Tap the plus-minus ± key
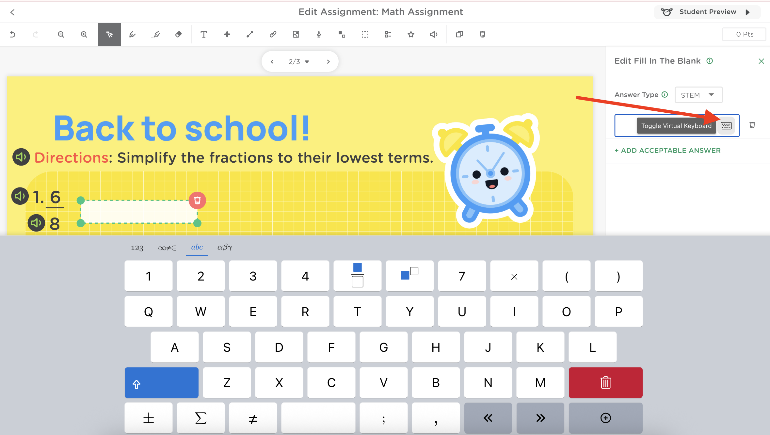 149,418
